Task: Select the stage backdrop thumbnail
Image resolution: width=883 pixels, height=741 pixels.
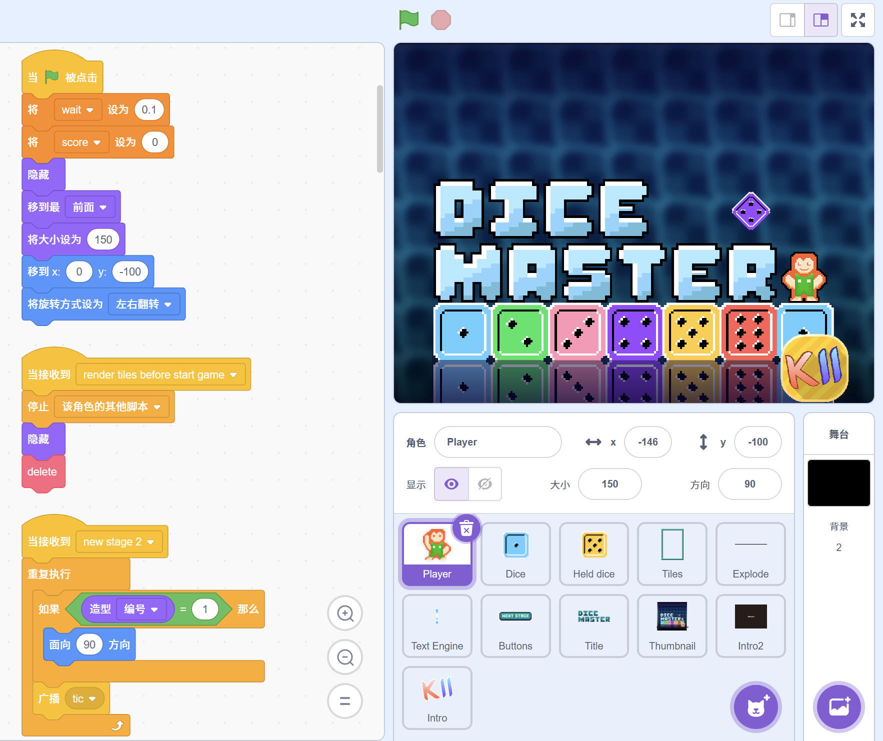Action: [838, 483]
